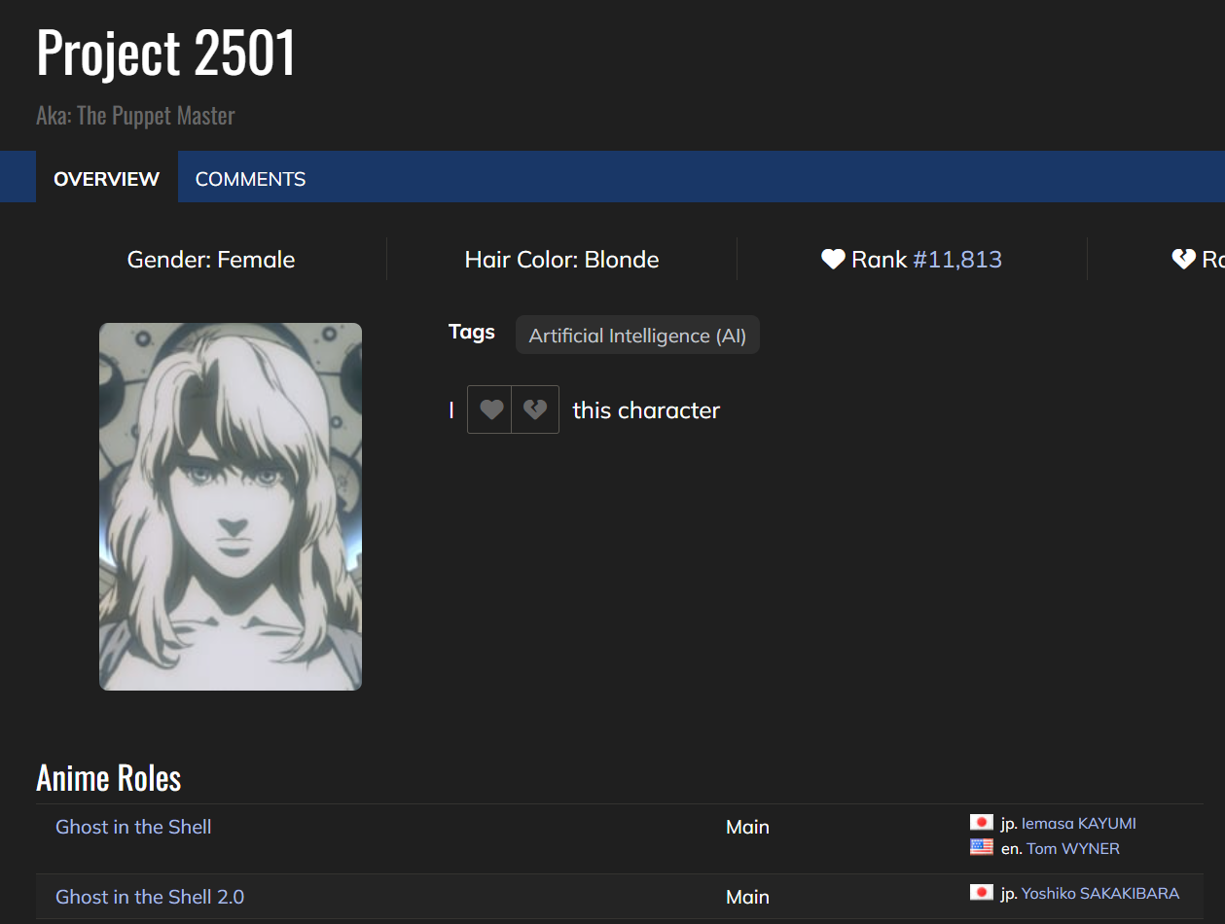Screen dimensions: 1225x924
Task: Click the broken heart rank icon at right edge
Action: click(x=1183, y=259)
